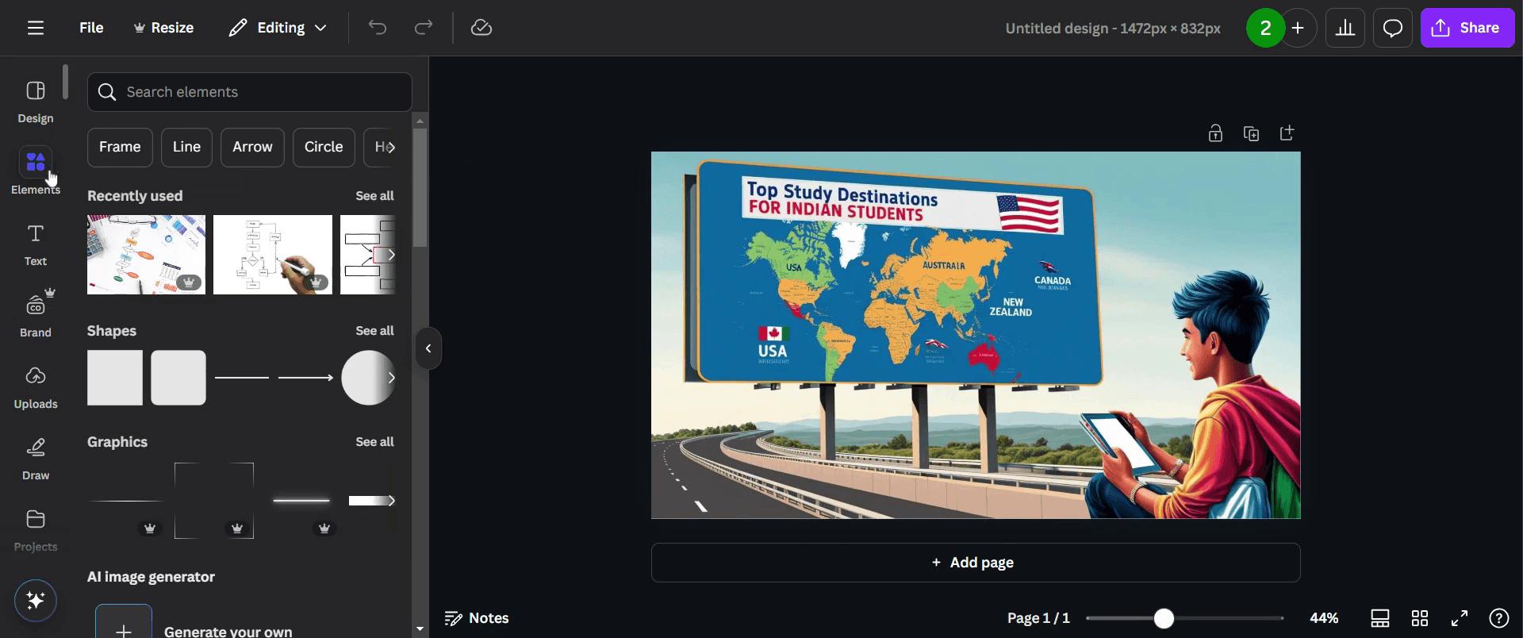Click Generate your own plus tile
The image size is (1523, 638).
[124, 621]
